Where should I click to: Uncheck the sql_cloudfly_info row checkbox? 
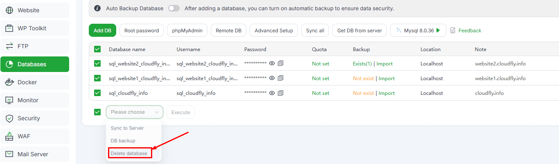tap(97, 93)
